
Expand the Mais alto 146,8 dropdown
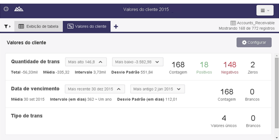click(x=86, y=62)
